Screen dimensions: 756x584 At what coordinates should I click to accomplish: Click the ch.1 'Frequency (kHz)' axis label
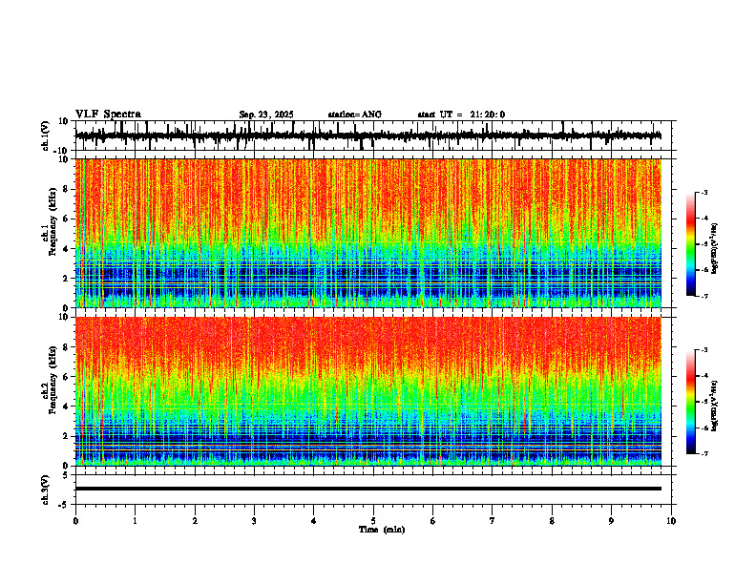(x=53, y=220)
